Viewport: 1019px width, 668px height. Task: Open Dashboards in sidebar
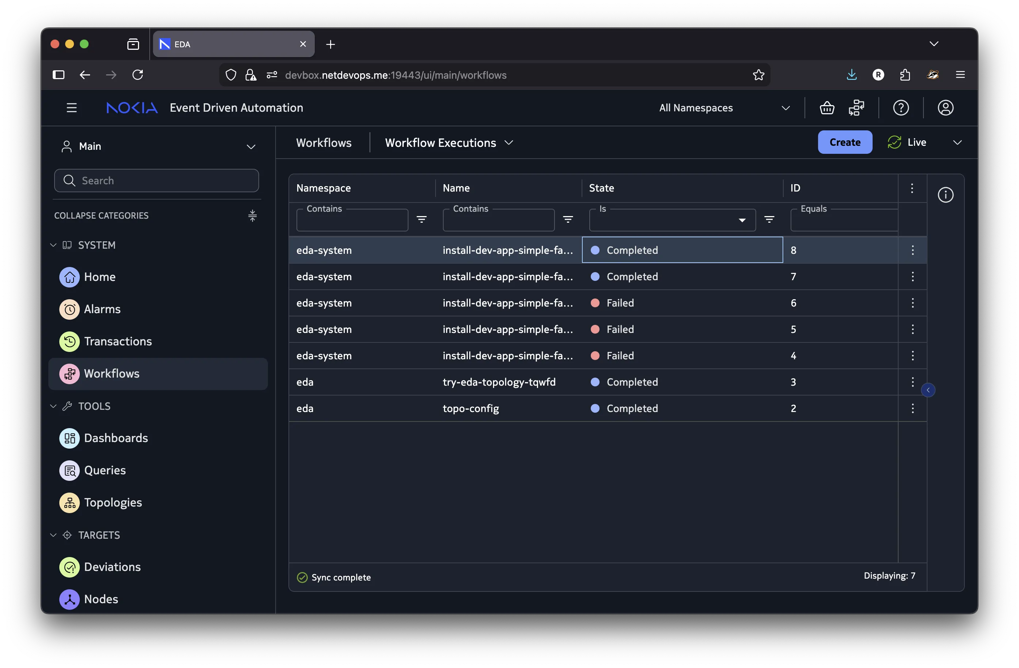(158, 438)
